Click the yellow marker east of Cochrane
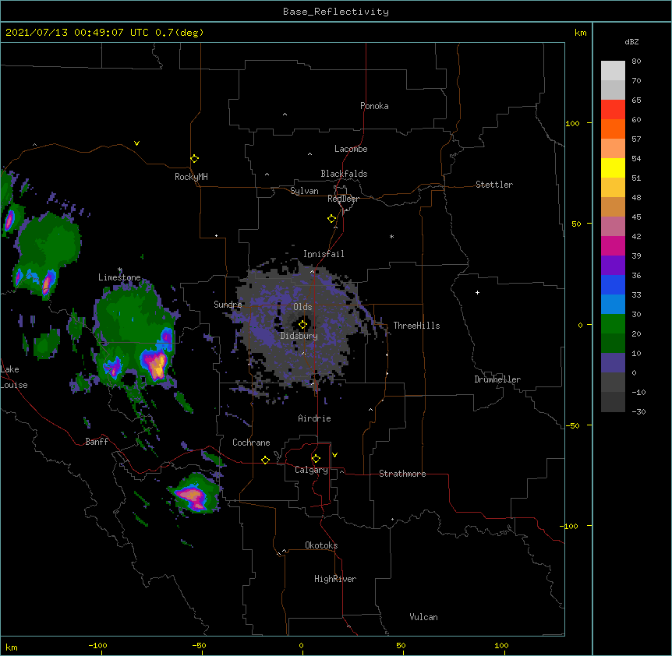672x656 pixels. [265, 460]
